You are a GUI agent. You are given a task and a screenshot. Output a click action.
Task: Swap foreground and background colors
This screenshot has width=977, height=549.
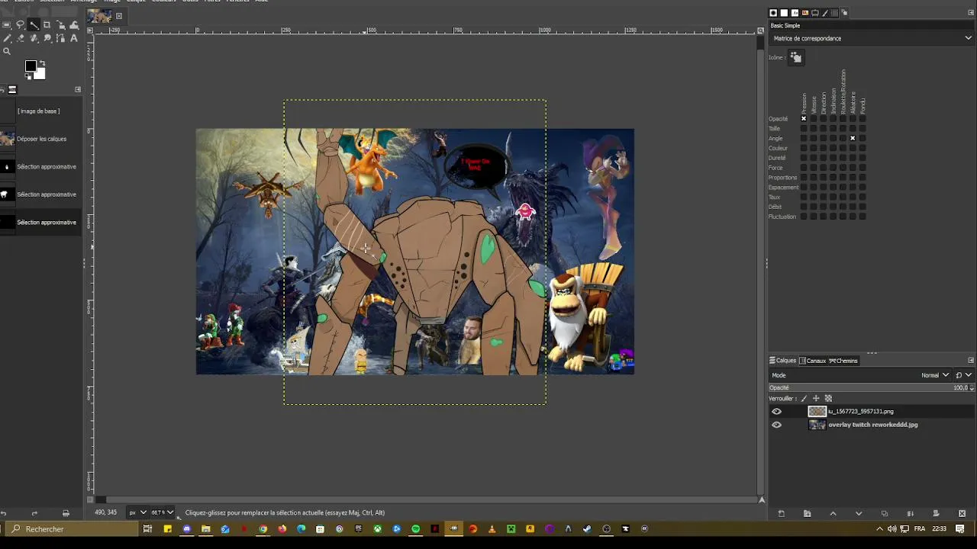click(x=42, y=63)
